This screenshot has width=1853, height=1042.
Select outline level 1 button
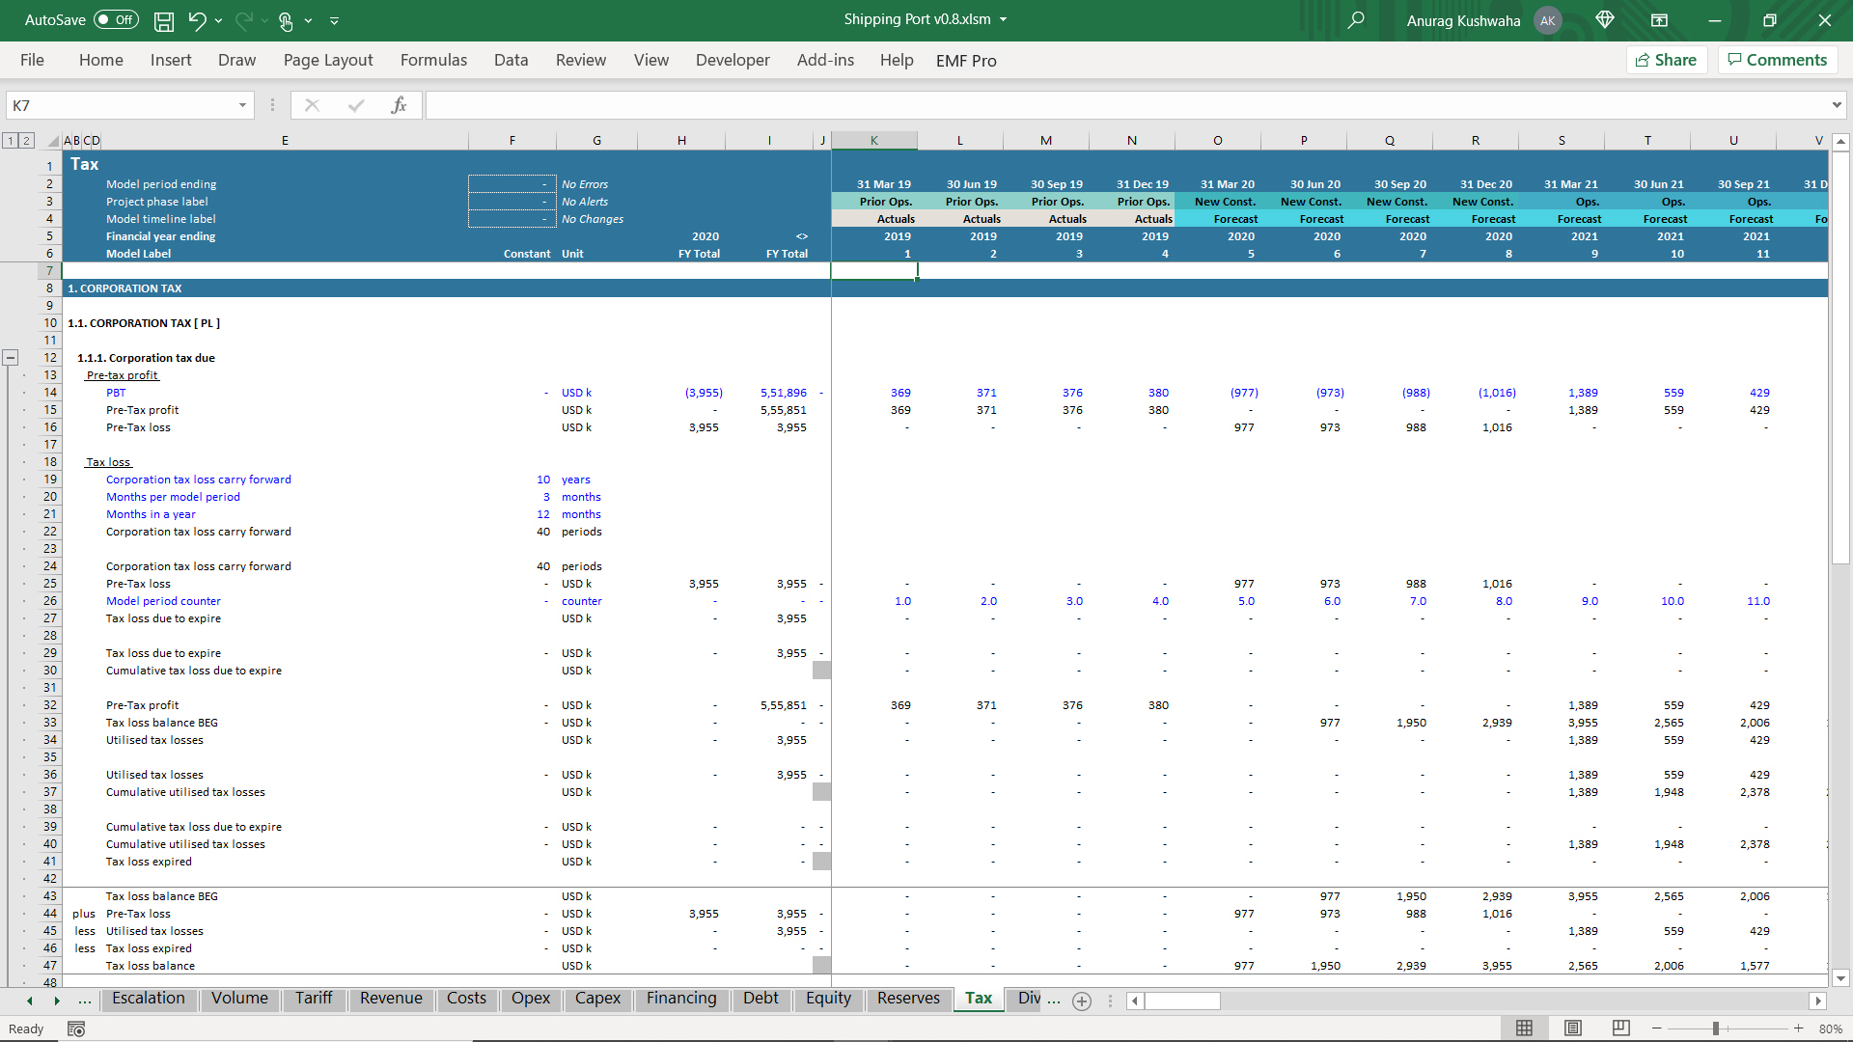pyautogui.click(x=11, y=141)
